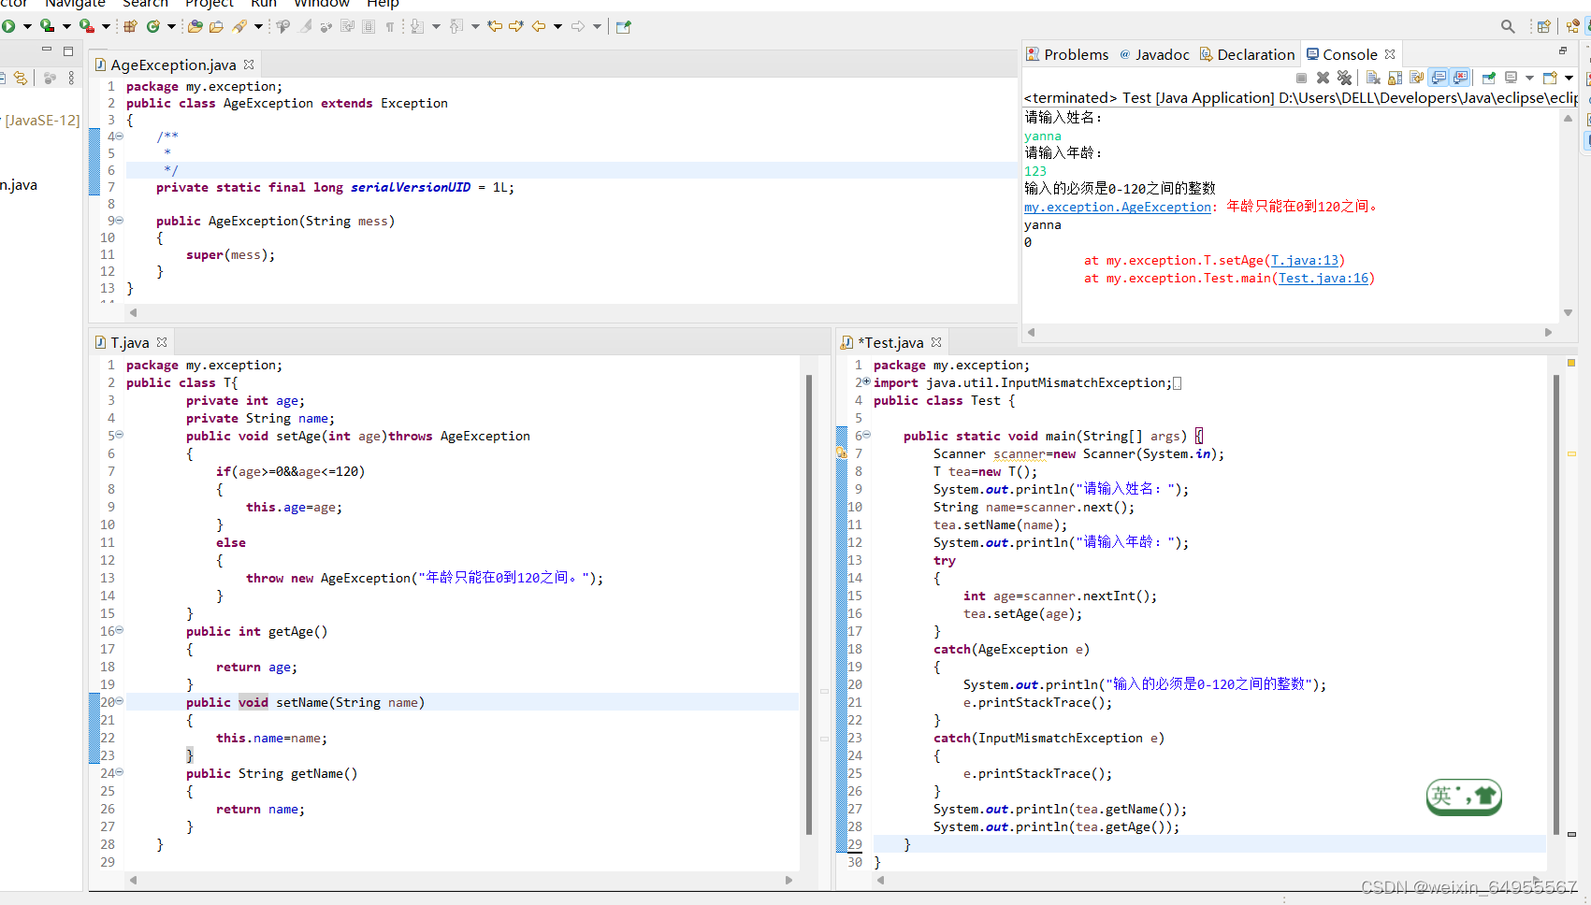Click the Last Edit Location icon
Image resolution: width=1591 pixels, height=905 pixels.
pos(496,26)
